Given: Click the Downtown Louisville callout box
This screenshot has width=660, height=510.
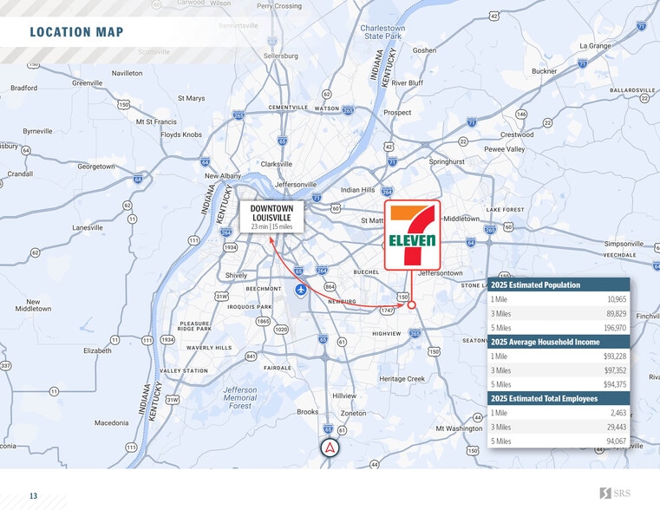Looking at the screenshot, I should tap(271, 217).
